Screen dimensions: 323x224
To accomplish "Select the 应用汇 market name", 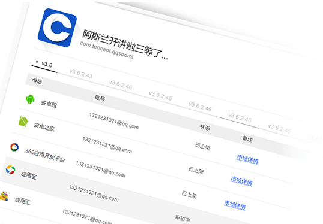I will 23,201.
